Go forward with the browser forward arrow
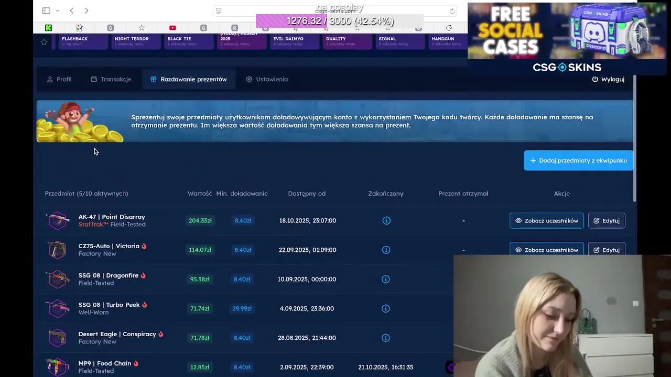The image size is (671, 377). click(x=86, y=10)
